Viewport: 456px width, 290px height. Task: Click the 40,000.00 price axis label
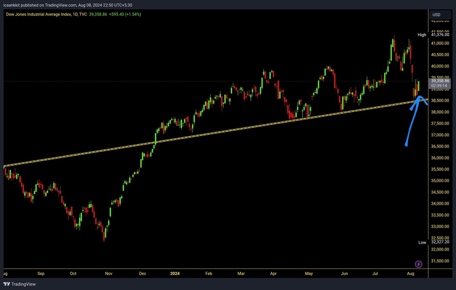pos(440,66)
